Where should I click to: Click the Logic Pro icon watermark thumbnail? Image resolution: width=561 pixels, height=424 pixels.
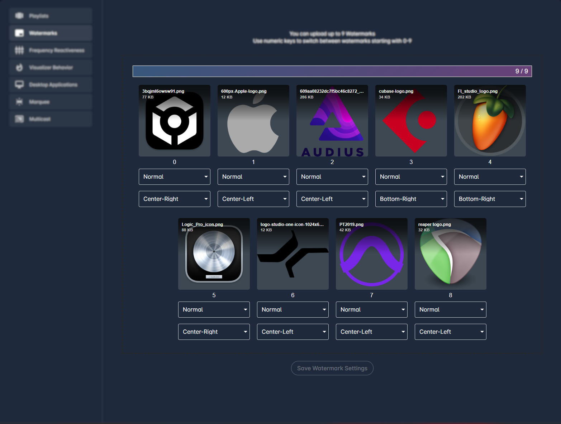(x=214, y=254)
